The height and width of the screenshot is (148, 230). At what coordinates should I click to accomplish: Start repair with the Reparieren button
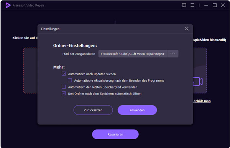click(115, 134)
